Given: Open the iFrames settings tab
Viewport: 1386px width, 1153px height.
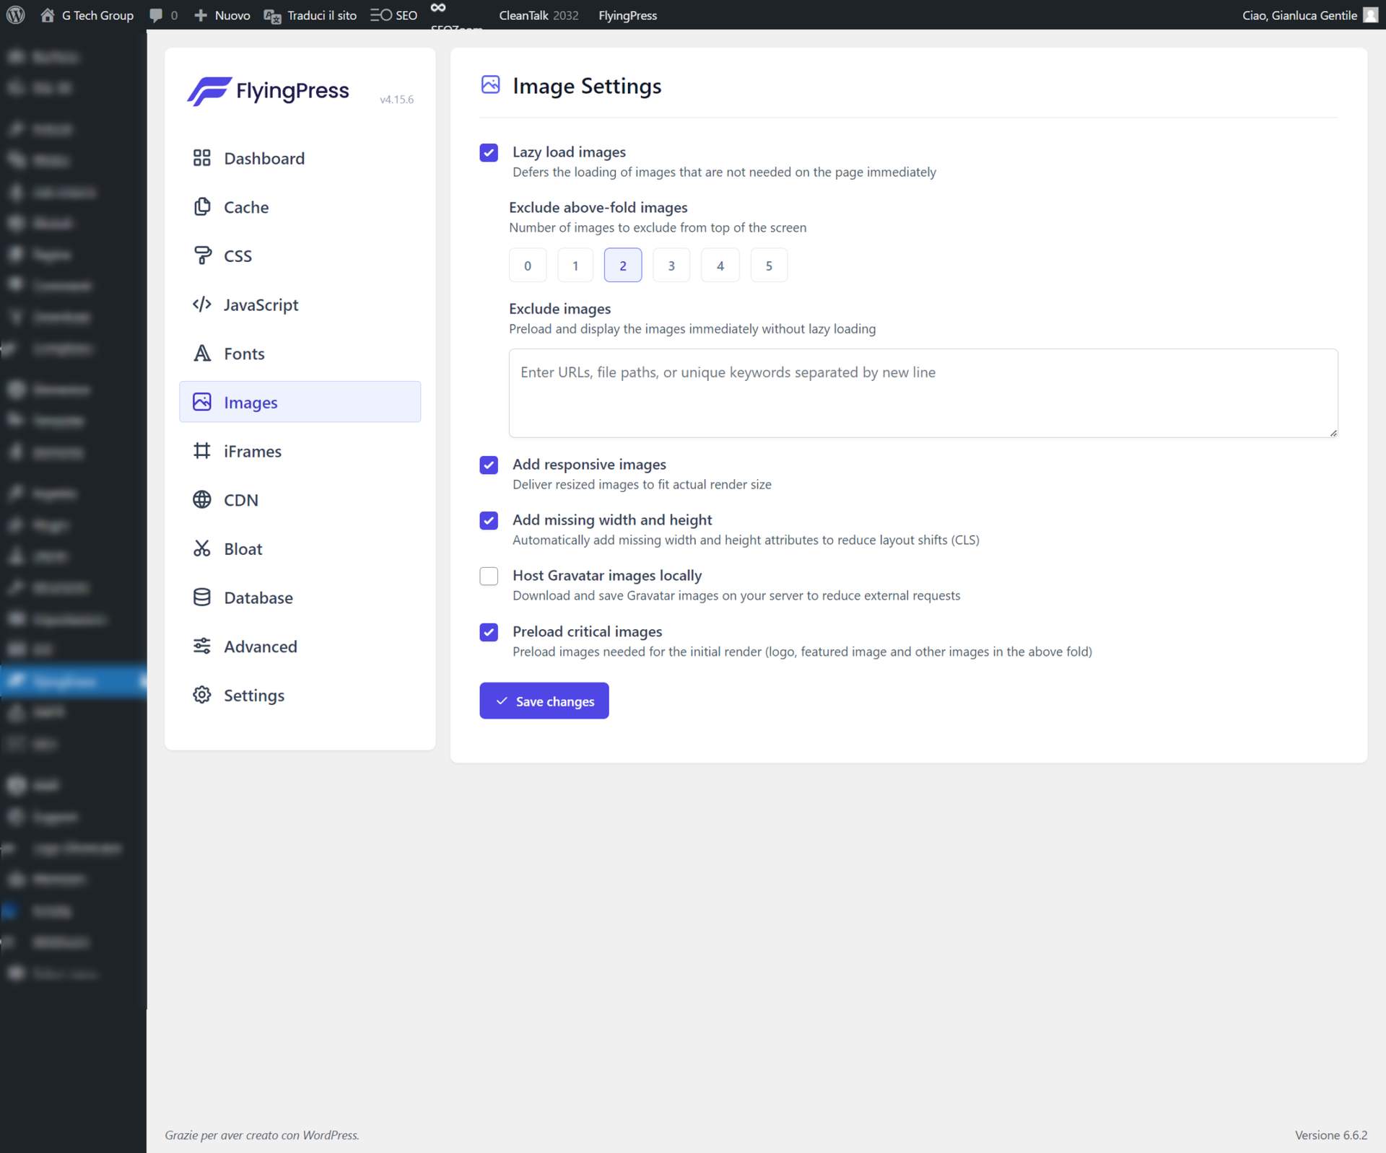Looking at the screenshot, I should click(252, 451).
